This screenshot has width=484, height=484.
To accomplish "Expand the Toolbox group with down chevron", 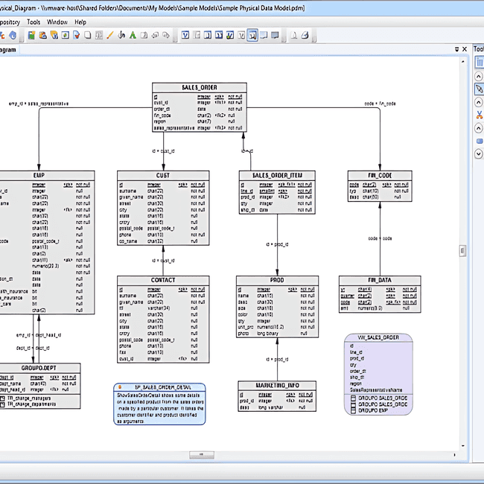I will coord(479,153).
